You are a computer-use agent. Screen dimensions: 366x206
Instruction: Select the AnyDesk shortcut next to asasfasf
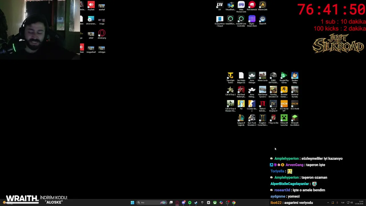pyautogui.click(x=91, y=6)
